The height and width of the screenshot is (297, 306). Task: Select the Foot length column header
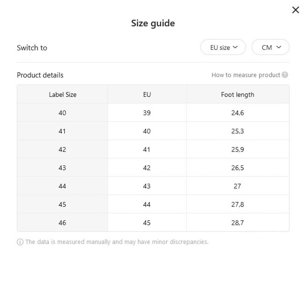(238, 94)
